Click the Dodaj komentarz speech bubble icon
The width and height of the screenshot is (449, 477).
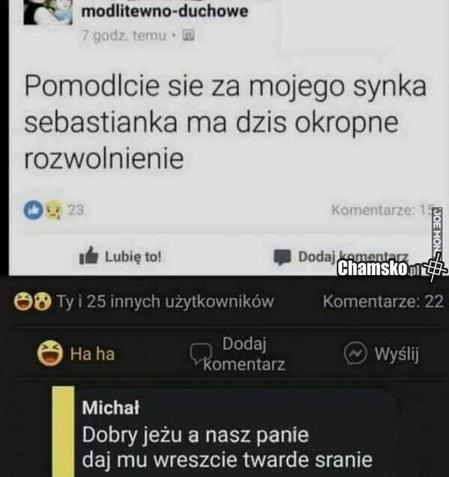pos(282,257)
